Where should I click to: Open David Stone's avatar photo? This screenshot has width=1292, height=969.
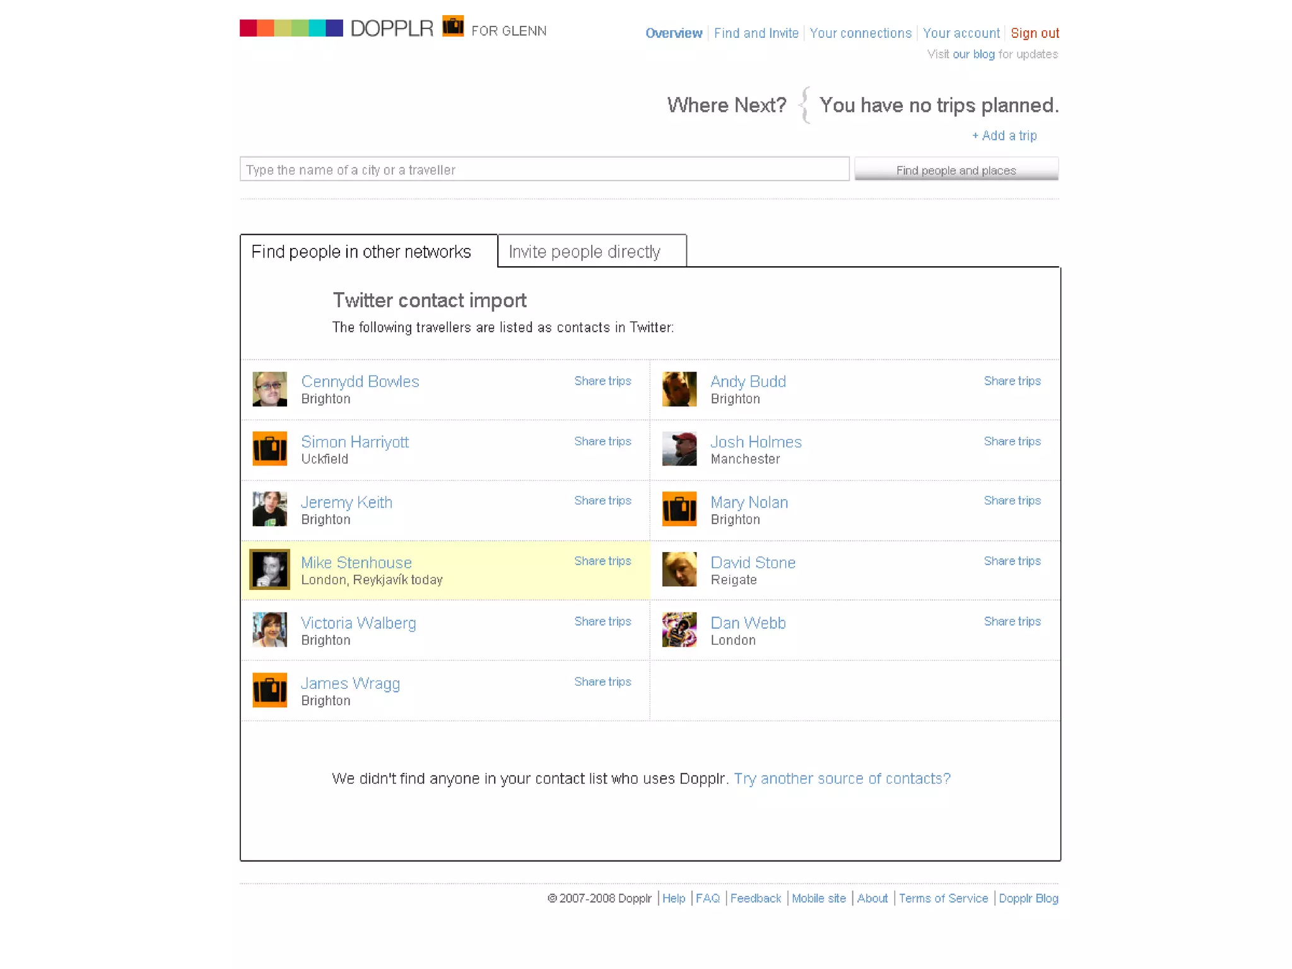click(679, 569)
